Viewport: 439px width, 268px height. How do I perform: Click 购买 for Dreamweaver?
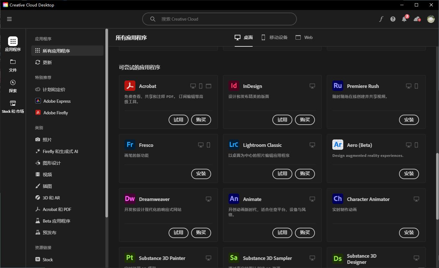coord(201,233)
